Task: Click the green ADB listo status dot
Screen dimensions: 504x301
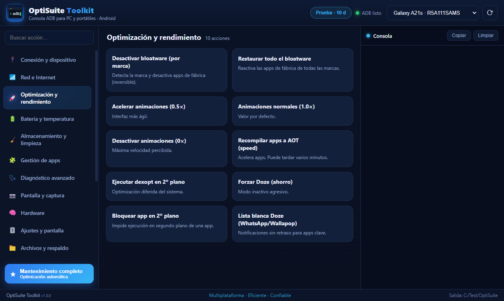Action: point(357,13)
